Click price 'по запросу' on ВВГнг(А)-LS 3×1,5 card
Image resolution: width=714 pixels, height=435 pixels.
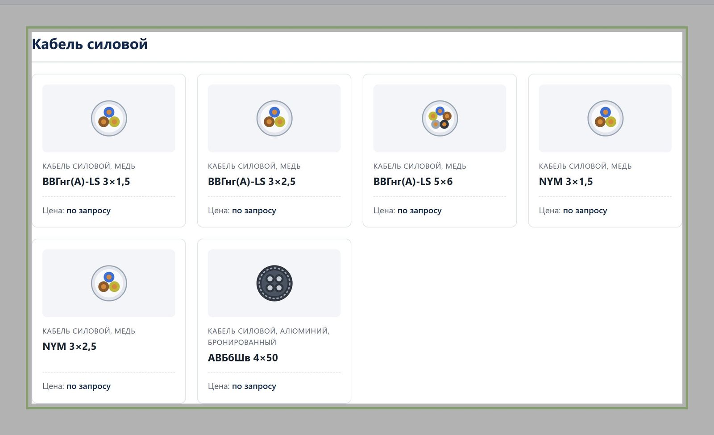point(88,211)
